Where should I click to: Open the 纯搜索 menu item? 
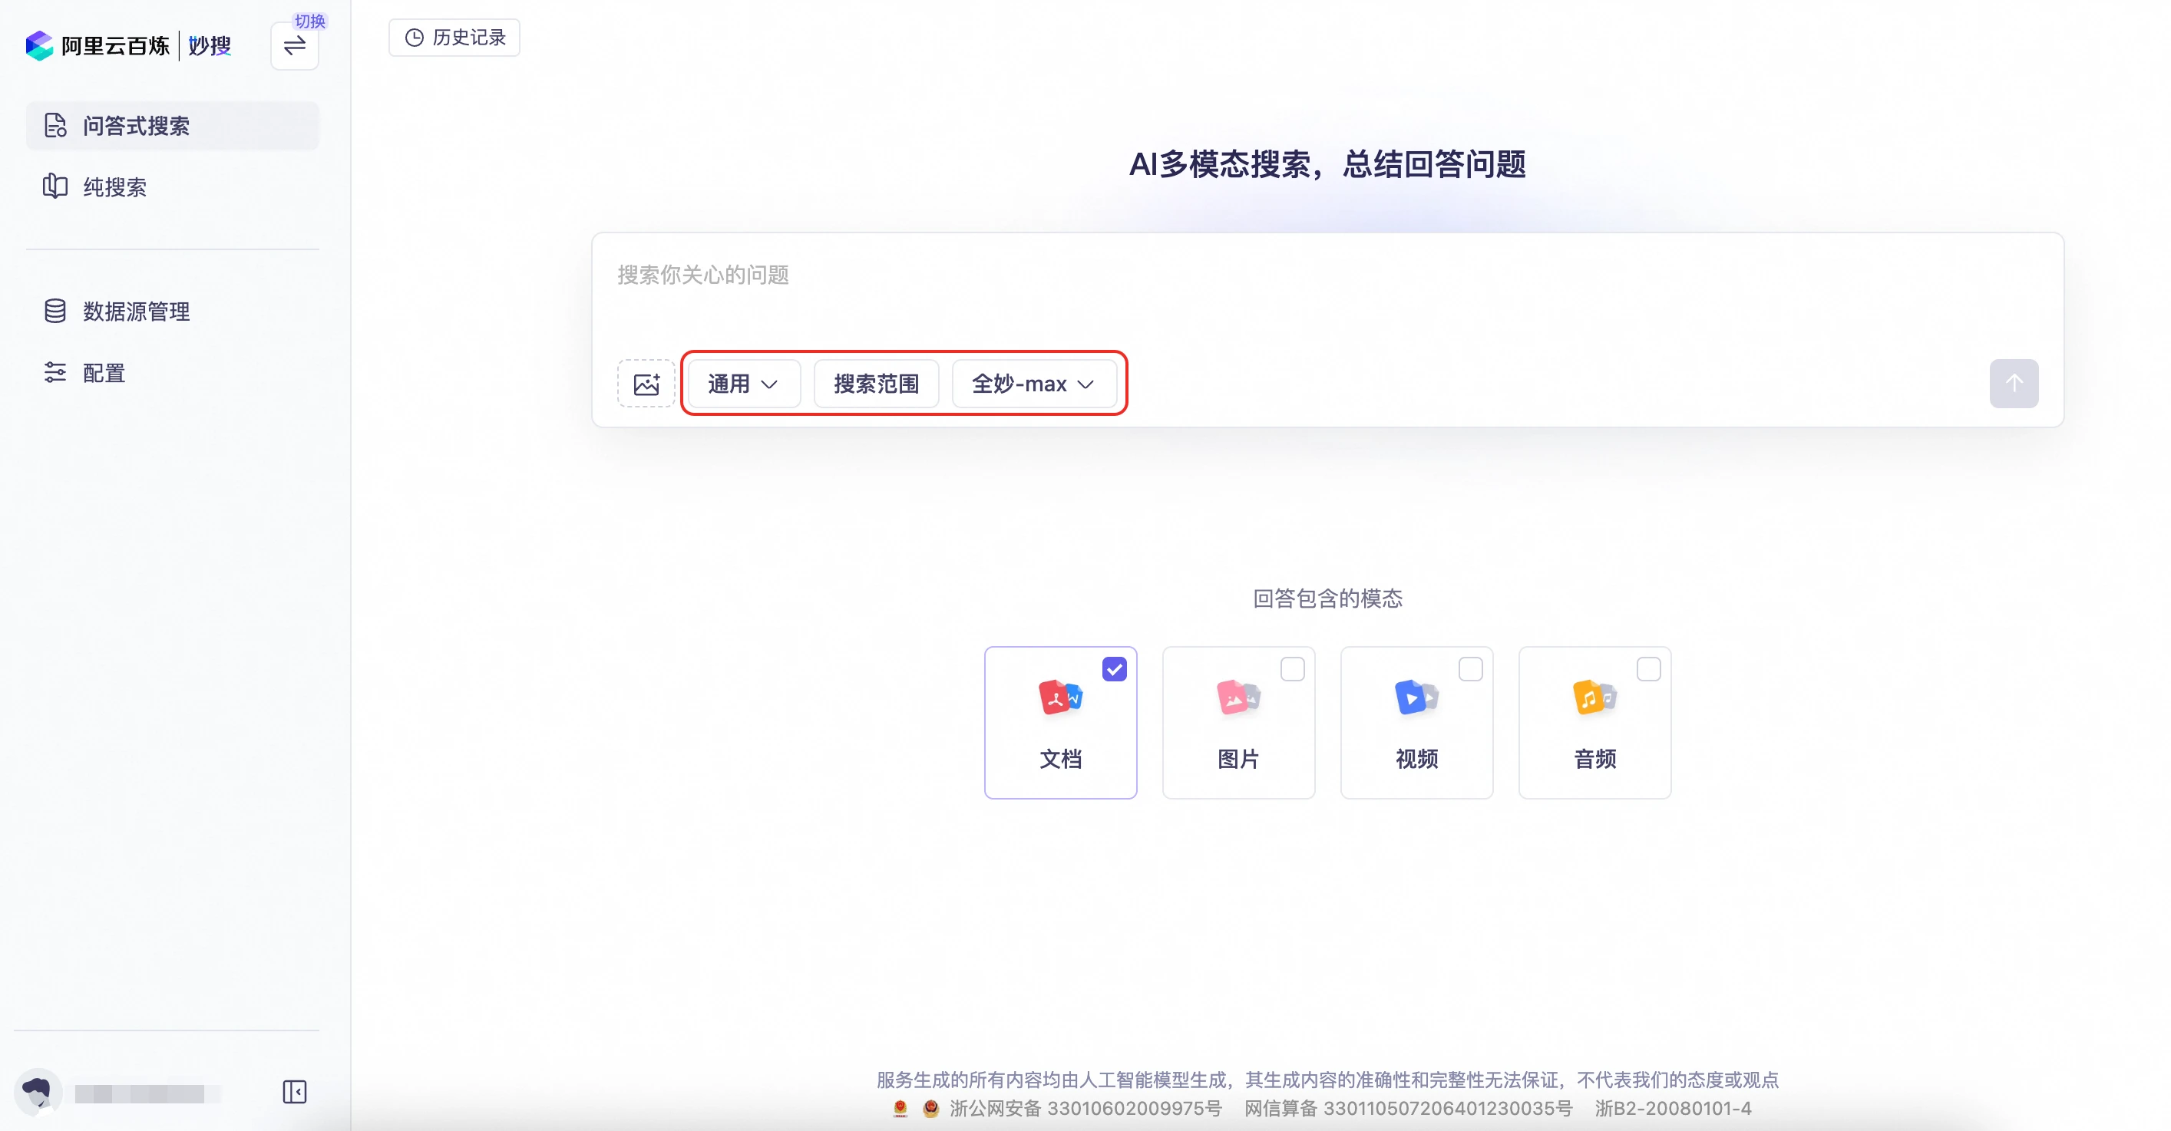point(114,187)
